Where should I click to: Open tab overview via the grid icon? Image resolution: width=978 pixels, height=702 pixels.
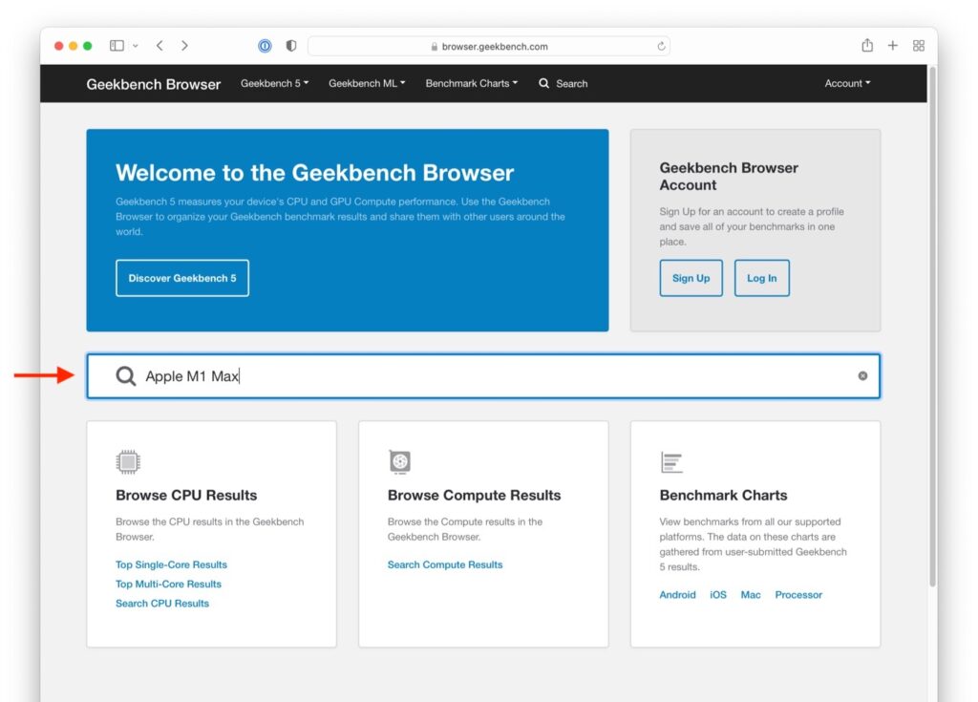click(x=918, y=45)
